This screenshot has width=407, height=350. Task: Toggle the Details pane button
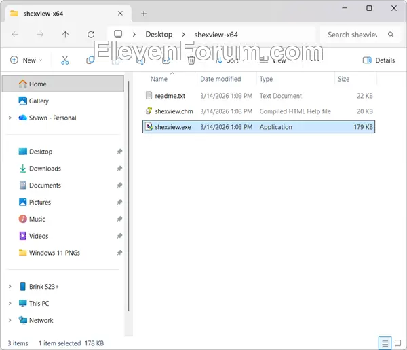click(x=379, y=60)
